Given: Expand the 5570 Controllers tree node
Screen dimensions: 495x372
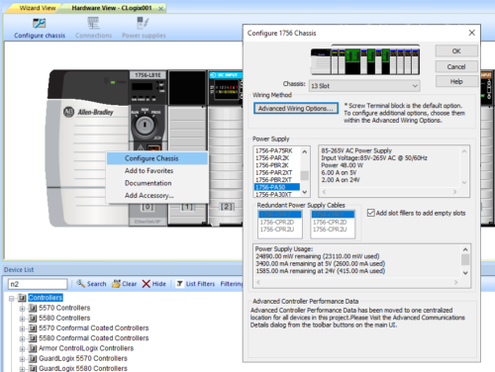Looking at the screenshot, I should tap(22, 309).
